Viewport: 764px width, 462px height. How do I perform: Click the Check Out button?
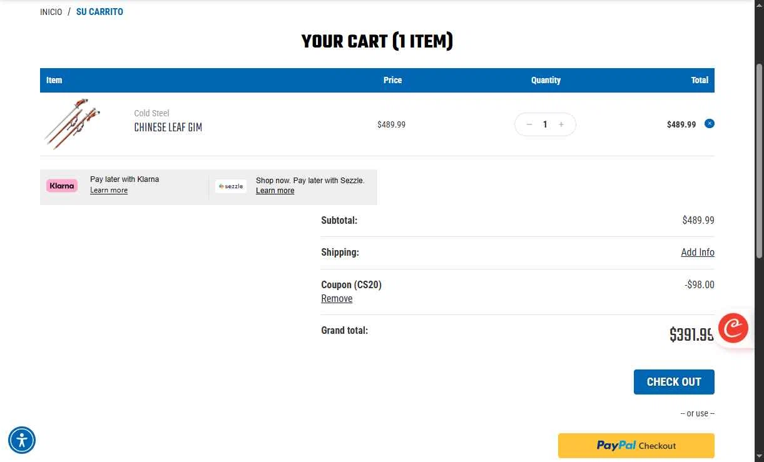[674, 382]
